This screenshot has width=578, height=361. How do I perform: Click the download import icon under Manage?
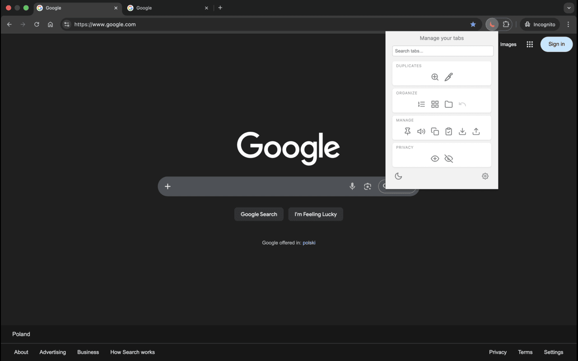(462, 131)
